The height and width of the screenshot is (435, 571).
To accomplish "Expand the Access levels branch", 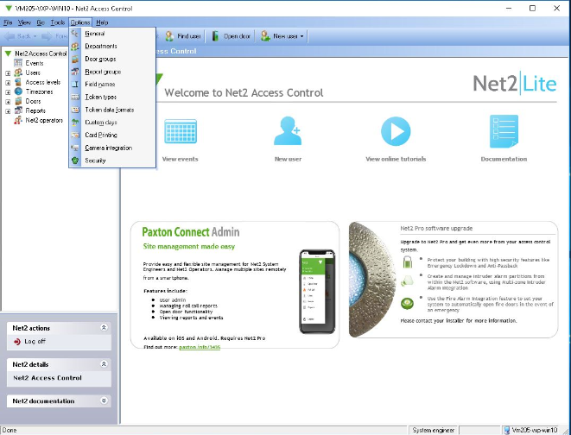I will [x=8, y=83].
